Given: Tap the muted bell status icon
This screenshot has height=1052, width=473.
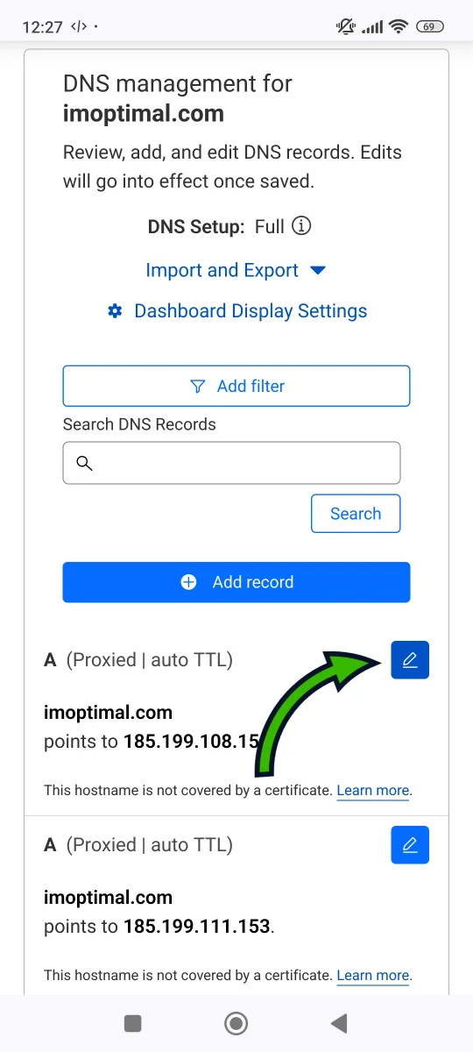Looking at the screenshot, I should click(346, 27).
